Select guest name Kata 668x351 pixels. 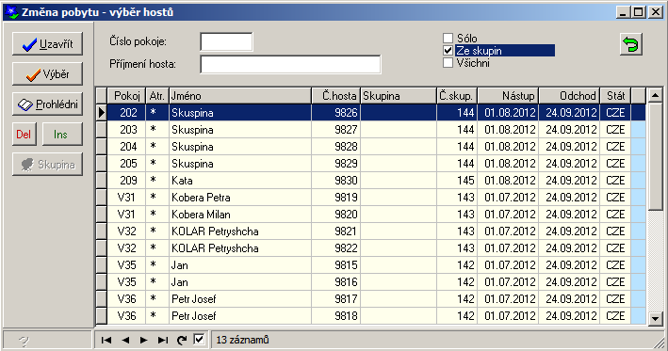click(240, 181)
